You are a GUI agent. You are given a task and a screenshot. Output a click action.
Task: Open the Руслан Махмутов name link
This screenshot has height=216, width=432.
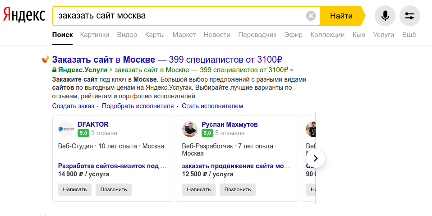[x=230, y=124]
